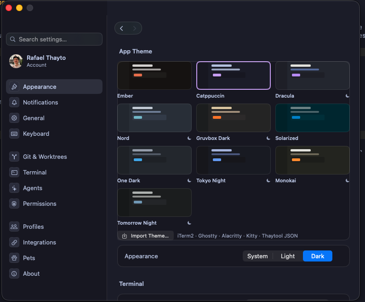Set appearance mode to Dark
The image size is (365, 302).
click(318, 256)
